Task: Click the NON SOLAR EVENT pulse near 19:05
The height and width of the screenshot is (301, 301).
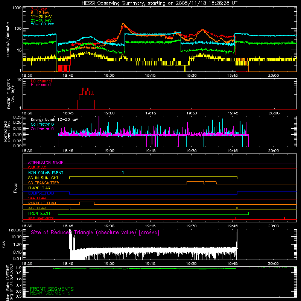Action: pos(123,173)
